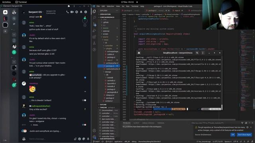
Task: Click UTF-8 encoding in status bar
Action: point(235,141)
